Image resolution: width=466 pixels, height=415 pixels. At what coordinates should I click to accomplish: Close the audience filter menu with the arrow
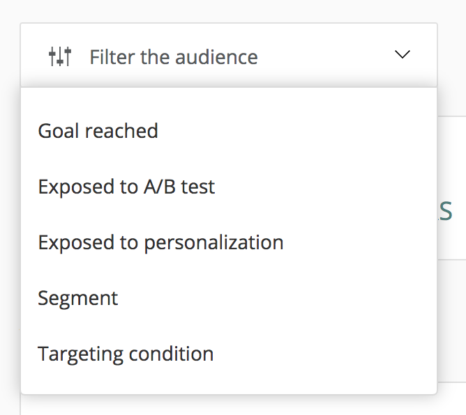click(403, 55)
